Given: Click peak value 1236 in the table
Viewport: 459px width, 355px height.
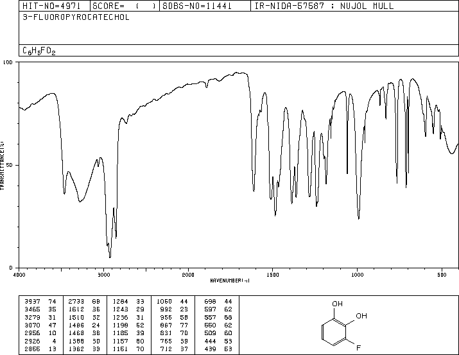Looking at the screenshot, I should click(120, 317).
